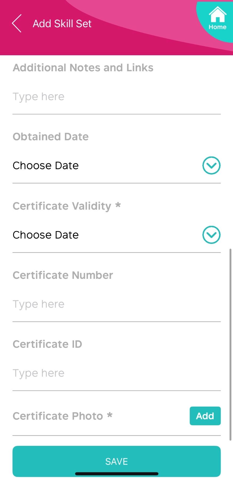233x480 pixels.
Task: Go back using the header arrow
Action: click(17, 23)
